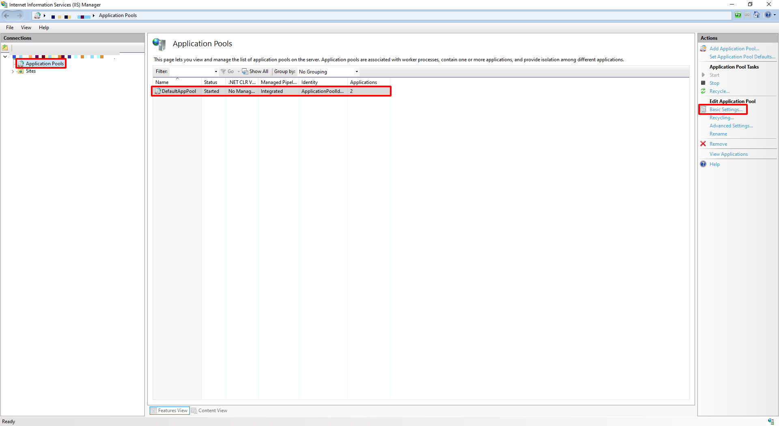Image resolution: width=779 pixels, height=426 pixels.
Task: Sort by the Name column header
Action: tap(177, 82)
